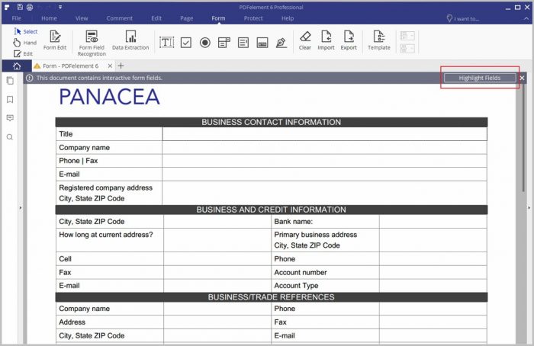Close the Form - PDFelement 6 tab
Screen dimensions: 534x346
point(110,66)
